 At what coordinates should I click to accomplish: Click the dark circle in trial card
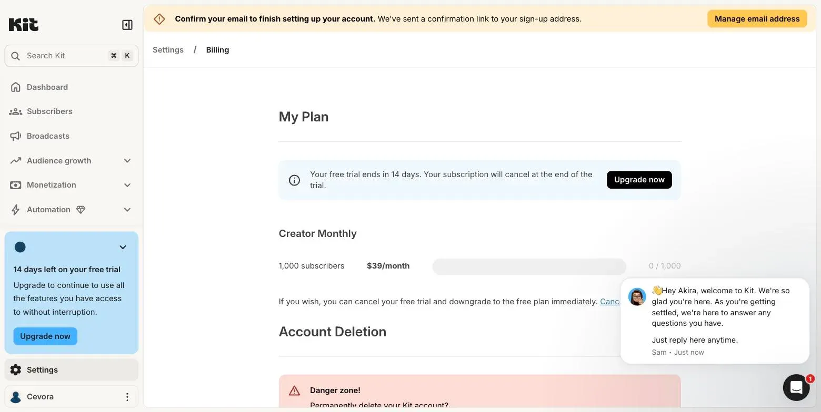tap(20, 247)
